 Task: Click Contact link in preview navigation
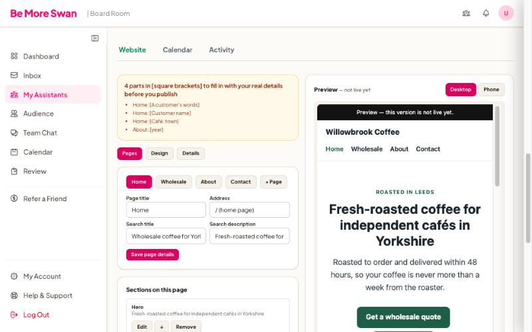(428, 149)
